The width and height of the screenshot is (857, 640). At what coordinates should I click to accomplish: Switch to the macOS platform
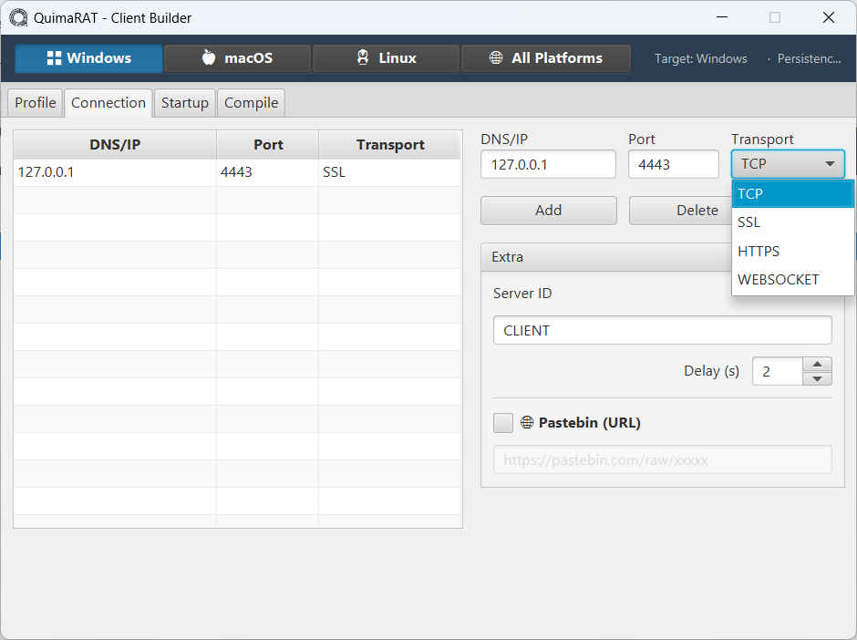pyautogui.click(x=237, y=58)
